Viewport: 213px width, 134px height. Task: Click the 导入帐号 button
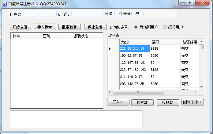(45, 27)
